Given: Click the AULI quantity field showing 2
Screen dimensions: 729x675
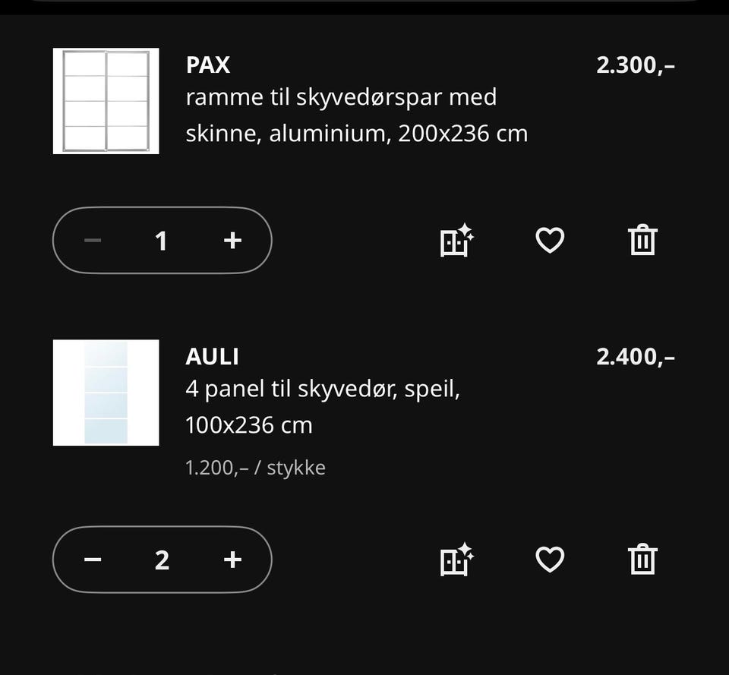Looking at the screenshot, I should 161,560.
